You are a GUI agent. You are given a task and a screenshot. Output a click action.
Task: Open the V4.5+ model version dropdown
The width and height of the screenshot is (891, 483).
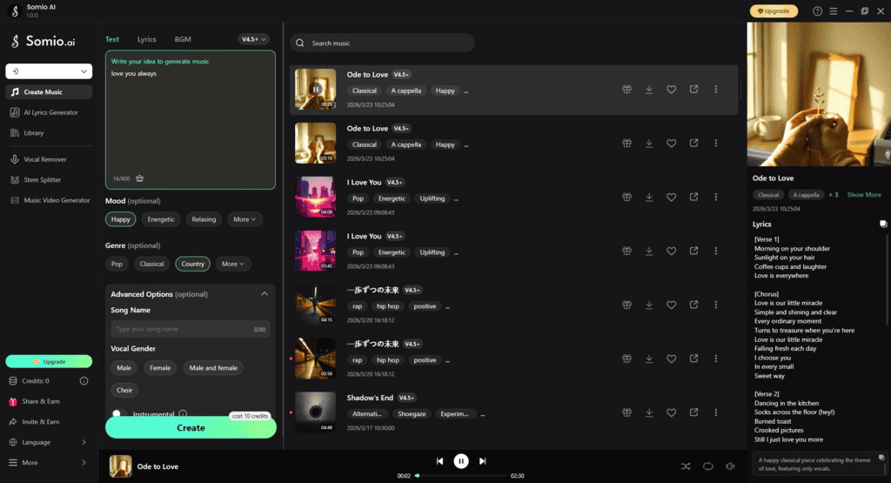253,39
